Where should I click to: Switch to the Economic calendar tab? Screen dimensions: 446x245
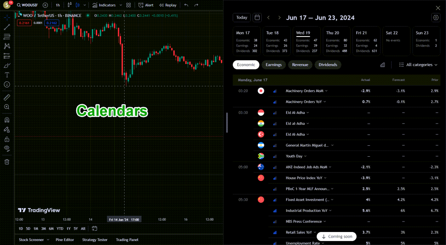coord(246,65)
